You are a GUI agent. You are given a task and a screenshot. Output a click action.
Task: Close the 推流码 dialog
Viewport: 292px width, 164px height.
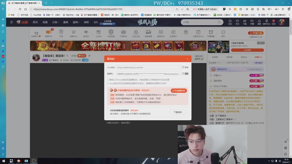(x=188, y=59)
